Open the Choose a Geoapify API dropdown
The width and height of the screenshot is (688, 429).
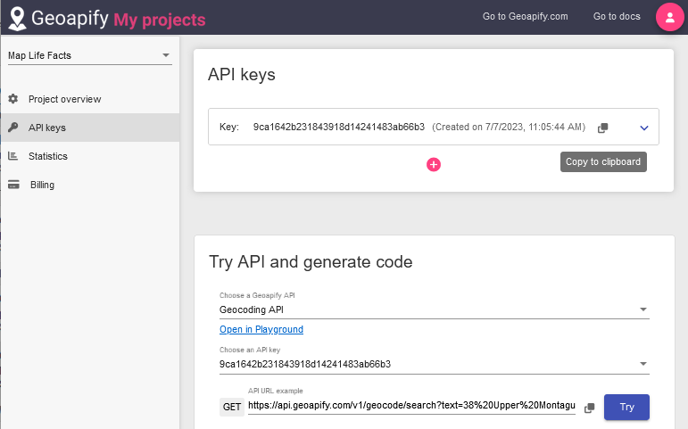pos(434,309)
